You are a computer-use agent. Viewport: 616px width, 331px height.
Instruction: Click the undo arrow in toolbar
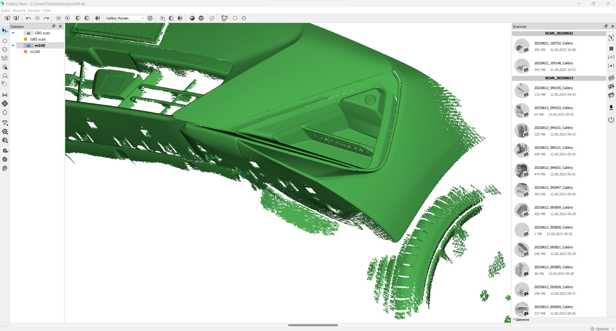coord(28,18)
